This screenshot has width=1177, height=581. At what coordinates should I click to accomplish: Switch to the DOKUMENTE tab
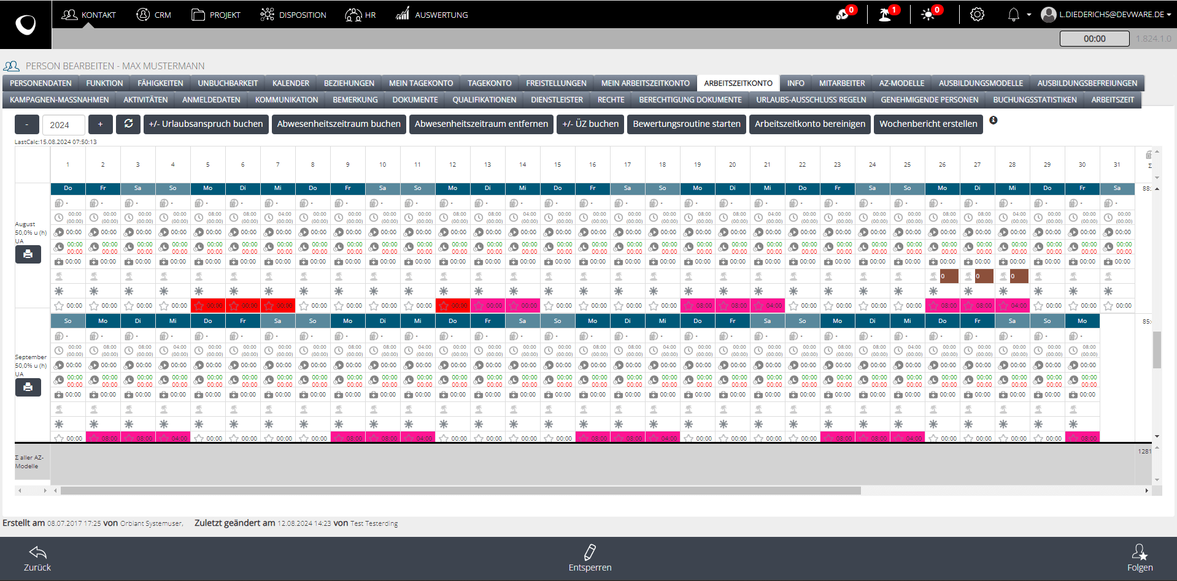point(415,100)
